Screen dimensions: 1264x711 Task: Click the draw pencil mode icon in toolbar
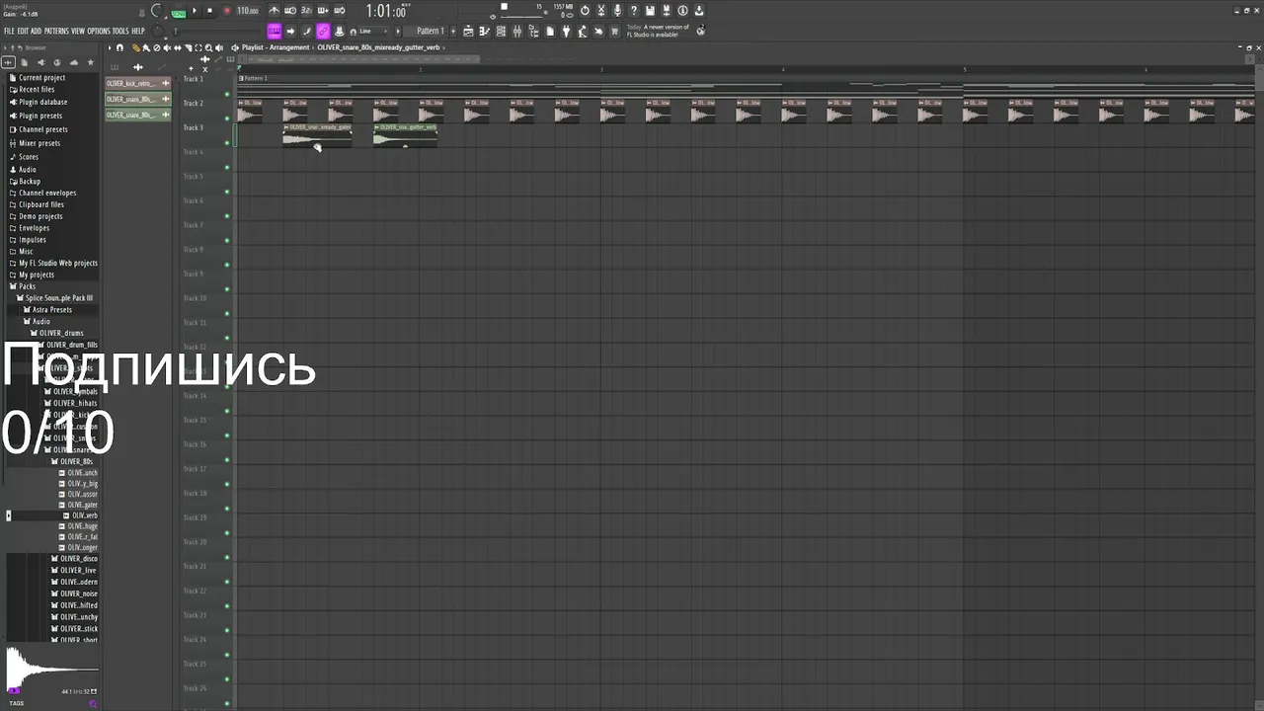click(306, 31)
